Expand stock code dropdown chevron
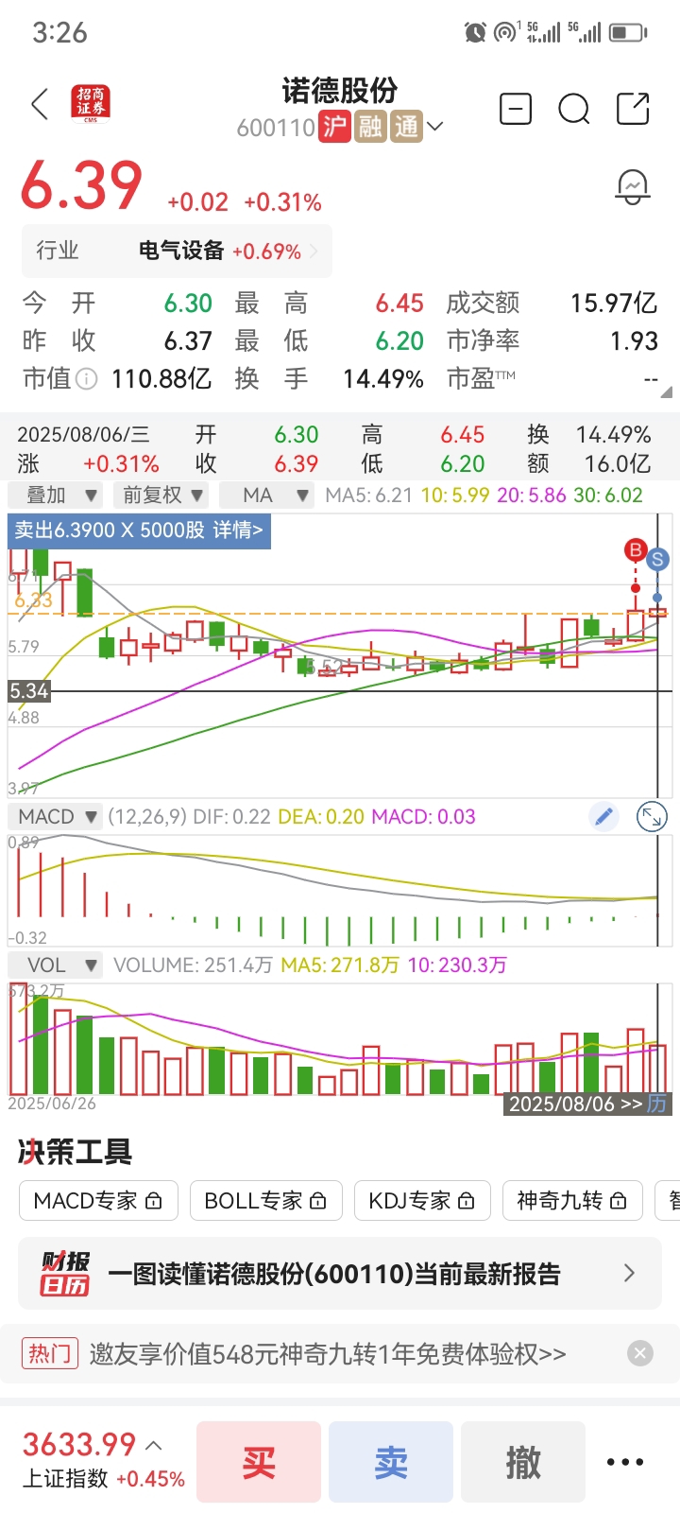Screen dimensions: 680x1513 (435, 127)
